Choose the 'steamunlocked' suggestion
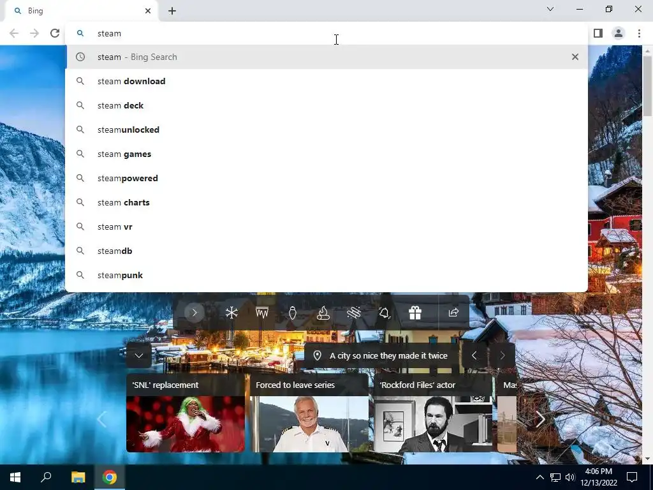 pos(326,130)
